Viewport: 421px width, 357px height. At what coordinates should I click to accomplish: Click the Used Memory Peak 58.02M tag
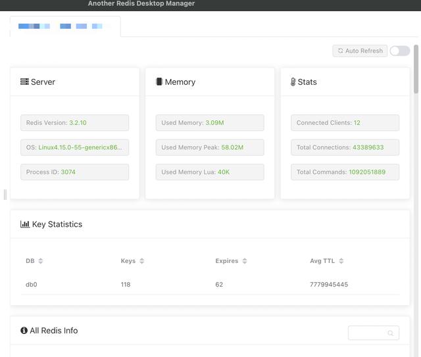[x=210, y=147]
